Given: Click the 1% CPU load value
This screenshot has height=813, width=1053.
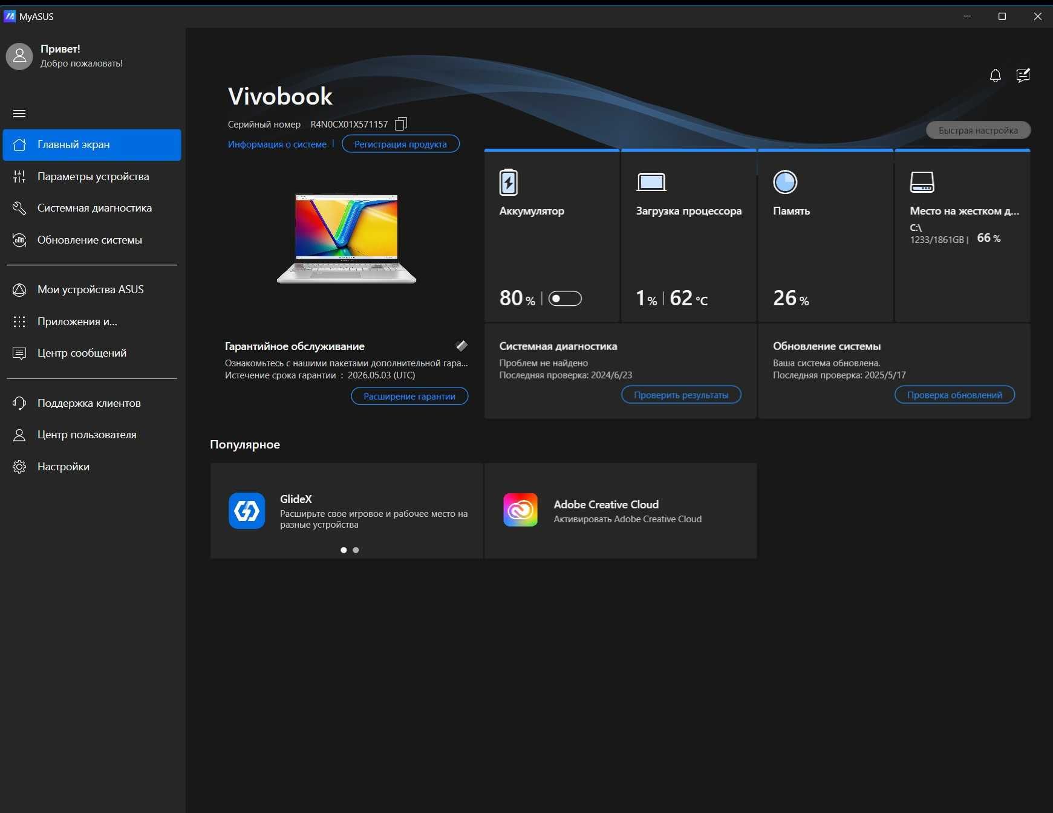Looking at the screenshot, I should point(646,298).
